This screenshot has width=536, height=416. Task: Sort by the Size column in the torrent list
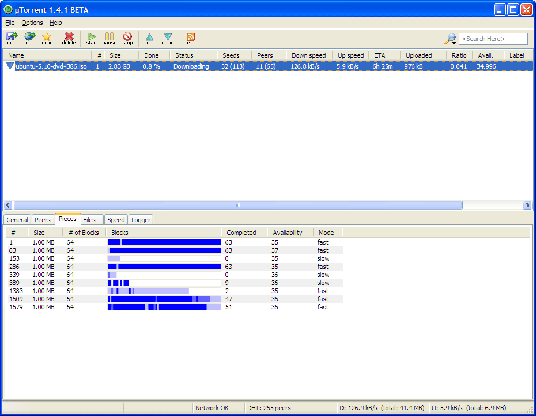(x=122, y=55)
